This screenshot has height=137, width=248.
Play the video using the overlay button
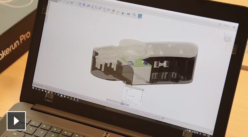click(16, 121)
